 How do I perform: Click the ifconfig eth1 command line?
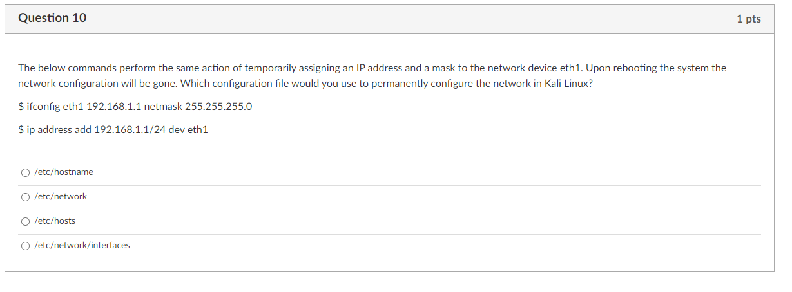tap(135, 107)
